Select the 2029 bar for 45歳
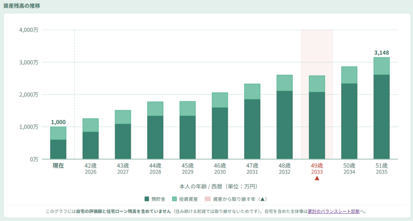Screen dimensions: 413x221 [x=188, y=130]
